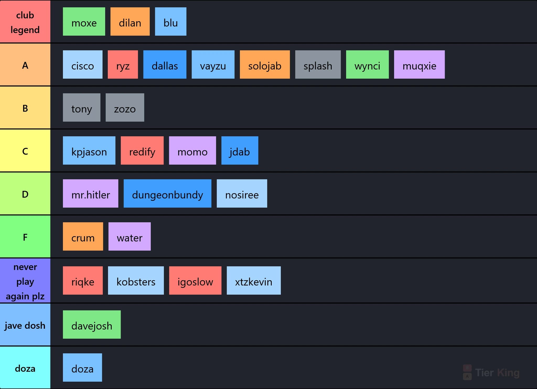Select the crum tile in F tier
The width and height of the screenshot is (537, 389).
click(x=83, y=236)
